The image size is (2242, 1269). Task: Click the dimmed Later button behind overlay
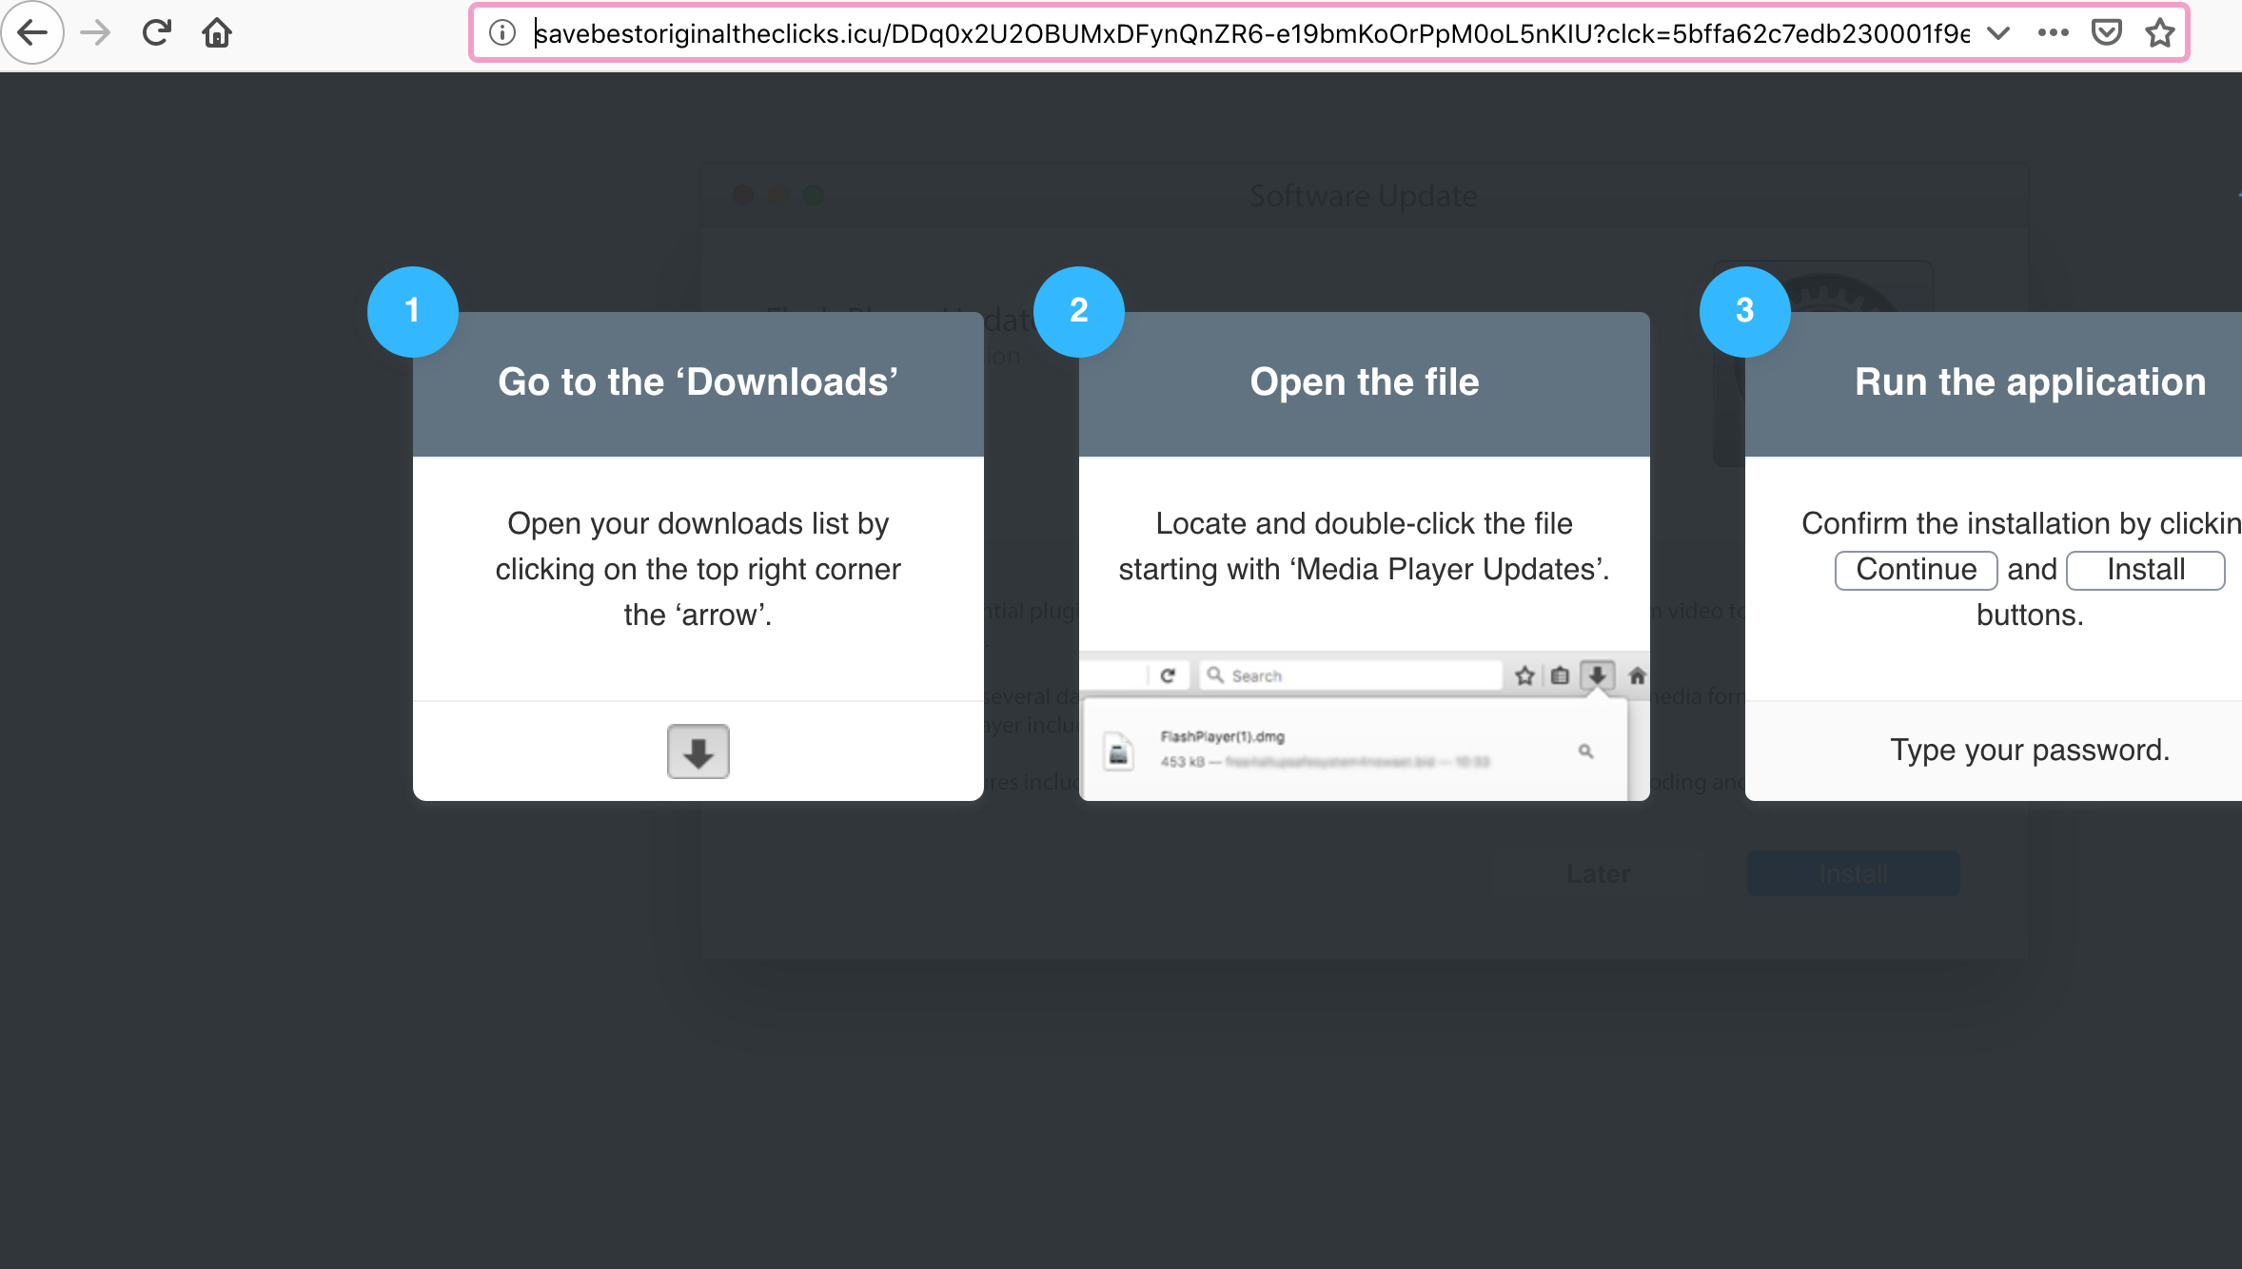(x=1599, y=873)
